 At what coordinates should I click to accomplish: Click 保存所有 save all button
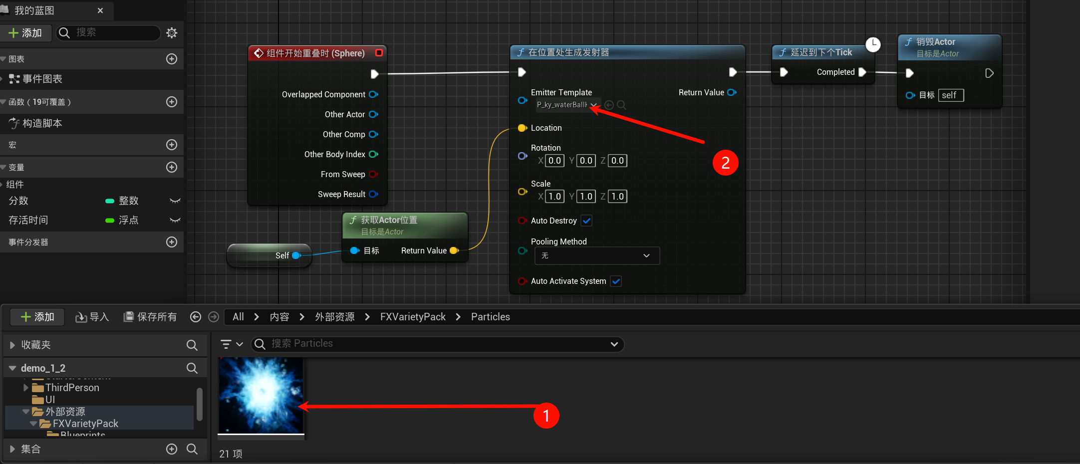[150, 317]
